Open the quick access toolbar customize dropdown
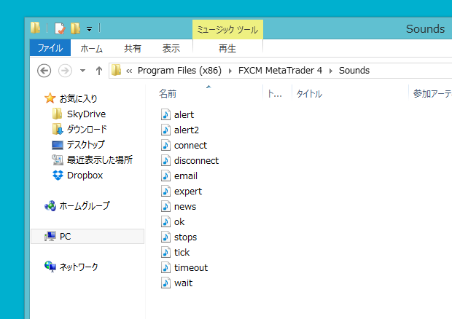This screenshot has width=452, height=319. (90, 29)
